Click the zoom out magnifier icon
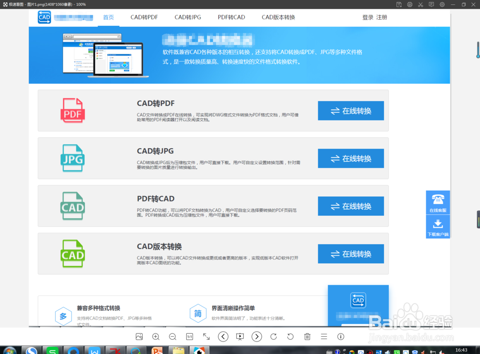This screenshot has height=354, width=480. (172, 337)
